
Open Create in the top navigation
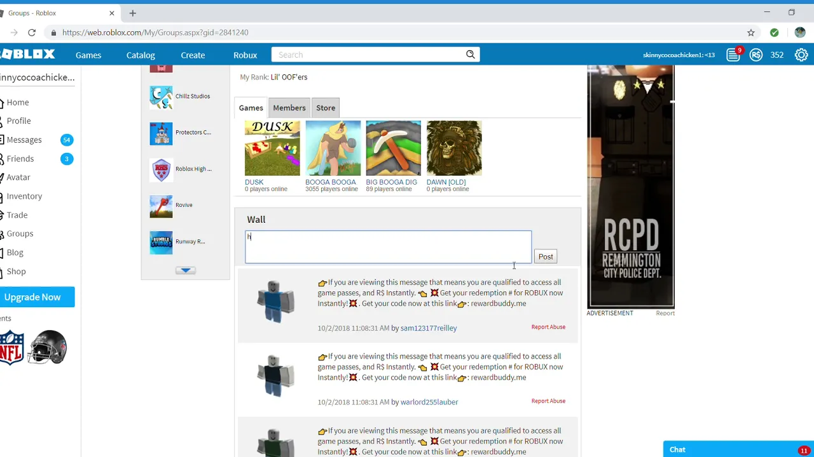coord(193,55)
